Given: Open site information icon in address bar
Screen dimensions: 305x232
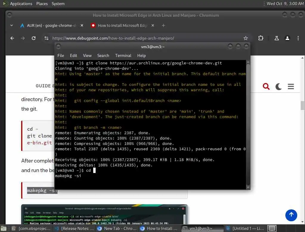Looking at the screenshot, I should pos(46,38).
